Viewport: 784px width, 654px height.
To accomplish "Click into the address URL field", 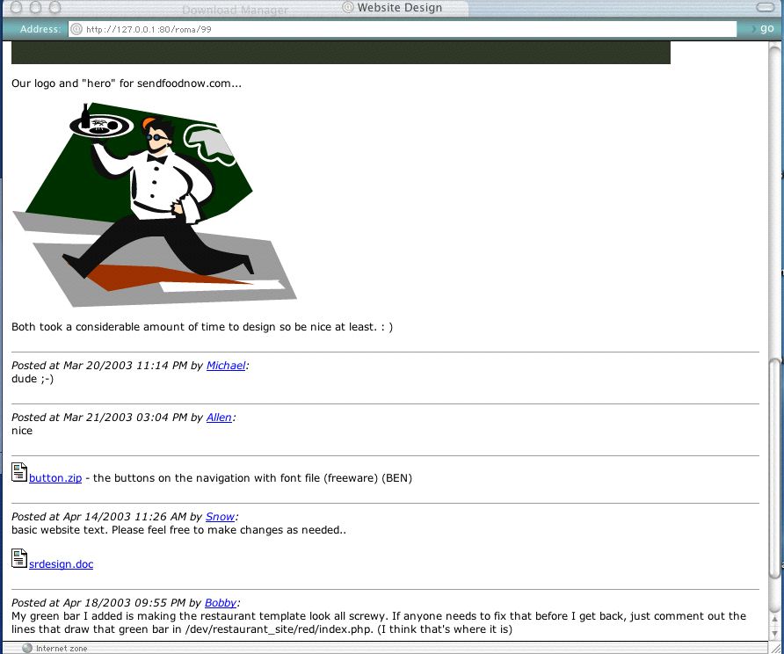I will coord(403,29).
